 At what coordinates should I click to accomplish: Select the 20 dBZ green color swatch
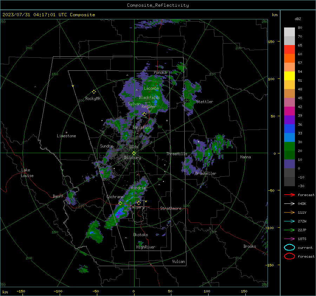[289, 146]
